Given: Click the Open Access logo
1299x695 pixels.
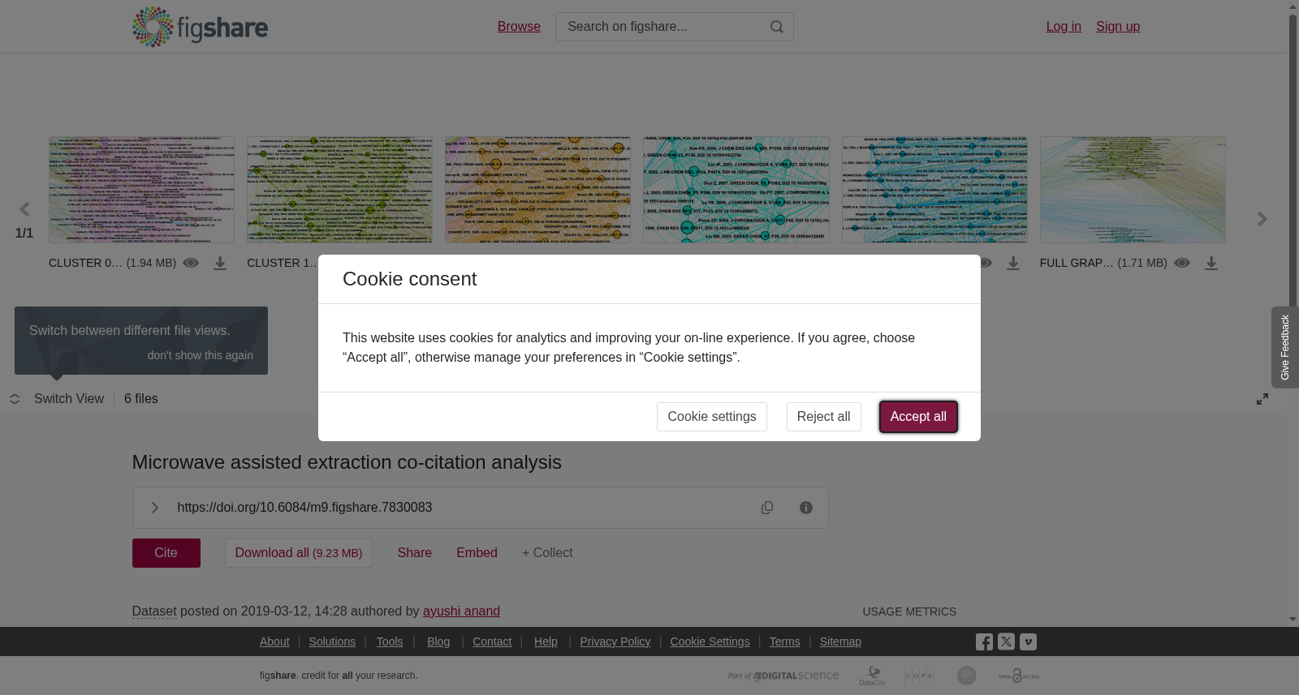Looking at the screenshot, I should pyautogui.click(x=1019, y=676).
